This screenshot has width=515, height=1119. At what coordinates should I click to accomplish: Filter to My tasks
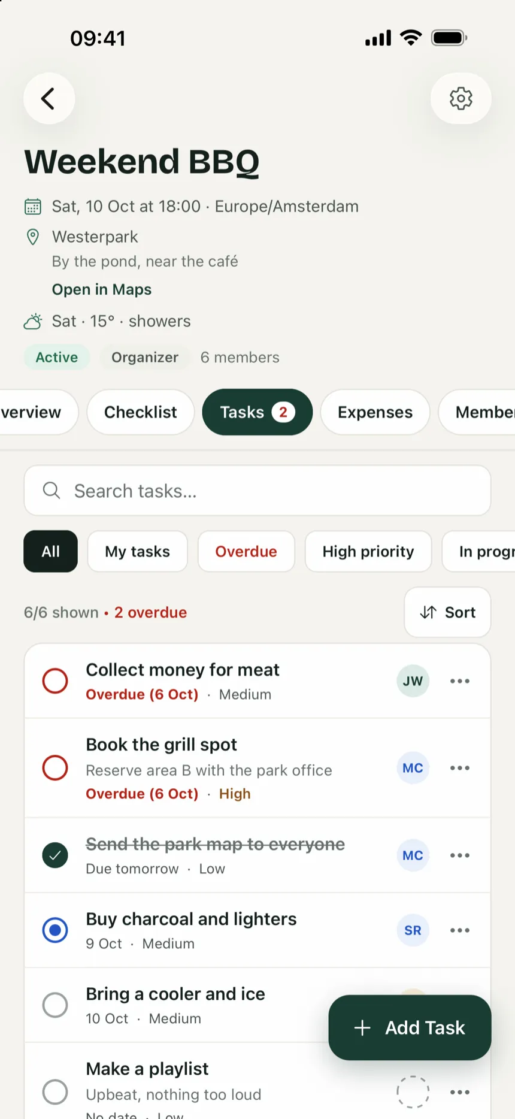coord(137,551)
